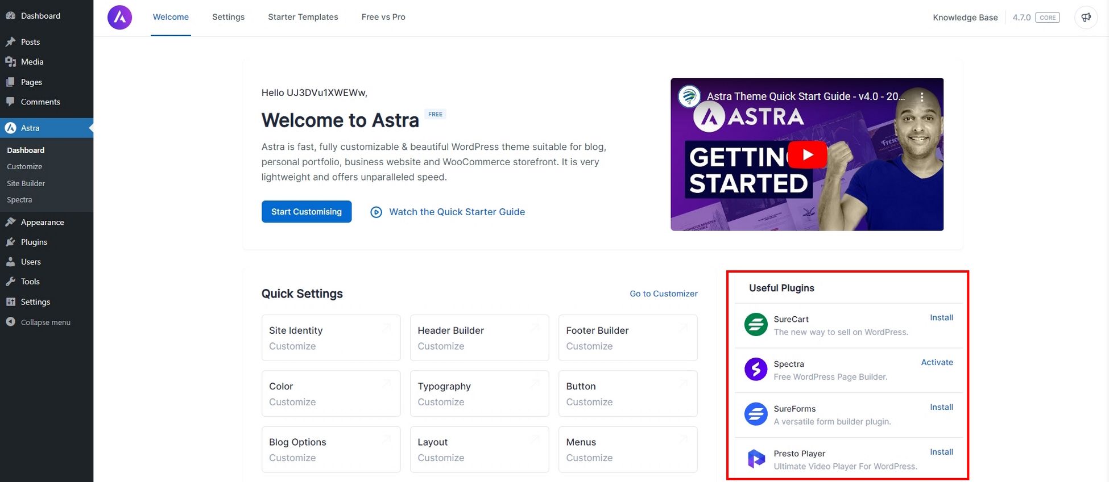Click the Dashboard gauge icon in sidebar
The height and width of the screenshot is (482, 1109).
coord(10,16)
